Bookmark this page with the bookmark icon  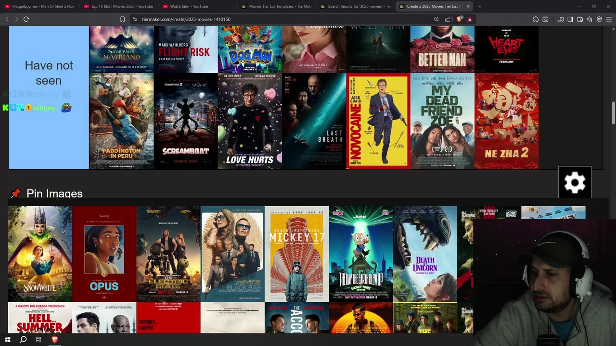click(122, 19)
